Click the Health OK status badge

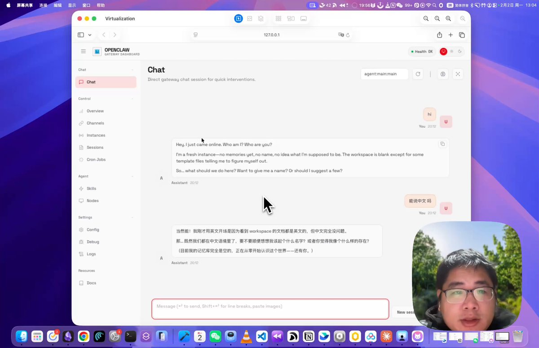(421, 52)
